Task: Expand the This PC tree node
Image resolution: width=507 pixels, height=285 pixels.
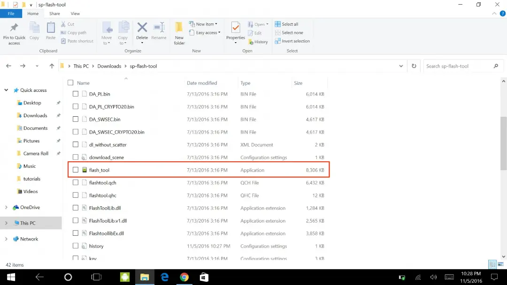Action: pyautogui.click(x=6, y=223)
